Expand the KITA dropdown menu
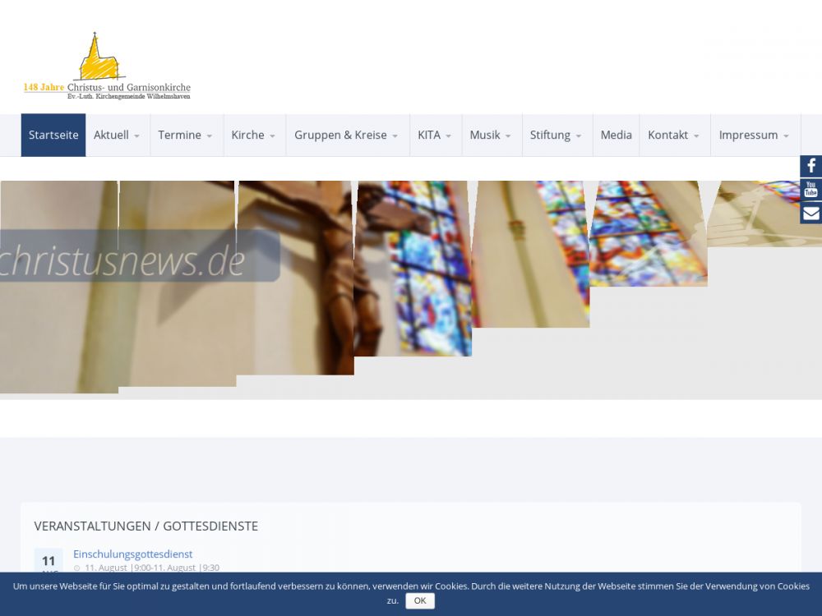The height and width of the screenshot is (616, 822). (x=435, y=135)
